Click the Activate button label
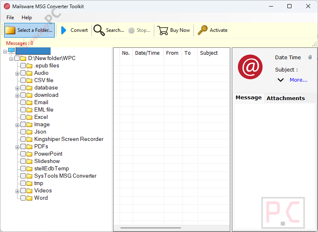Image resolution: width=318 pixels, height=232 pixels. point(219,30)
